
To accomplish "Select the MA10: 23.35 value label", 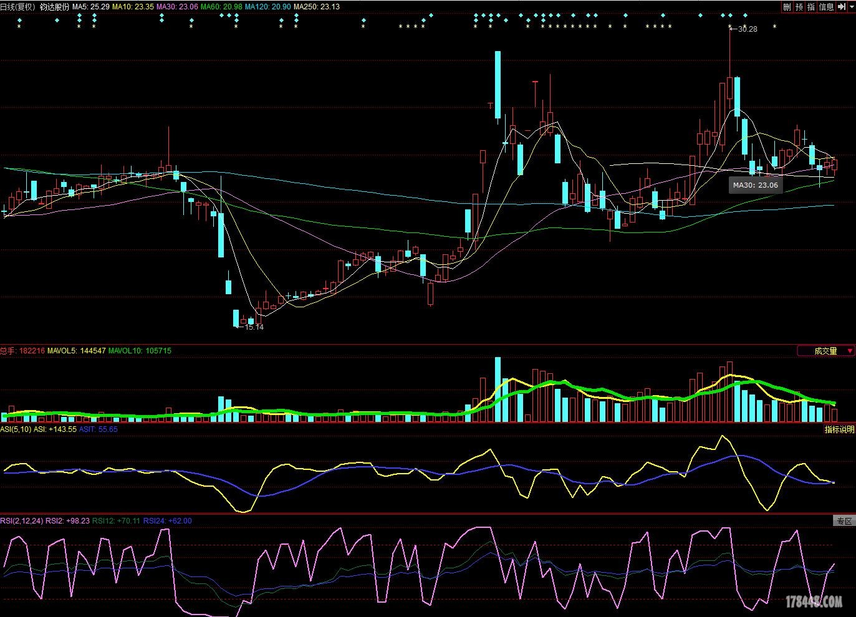I will coord(133,7).
